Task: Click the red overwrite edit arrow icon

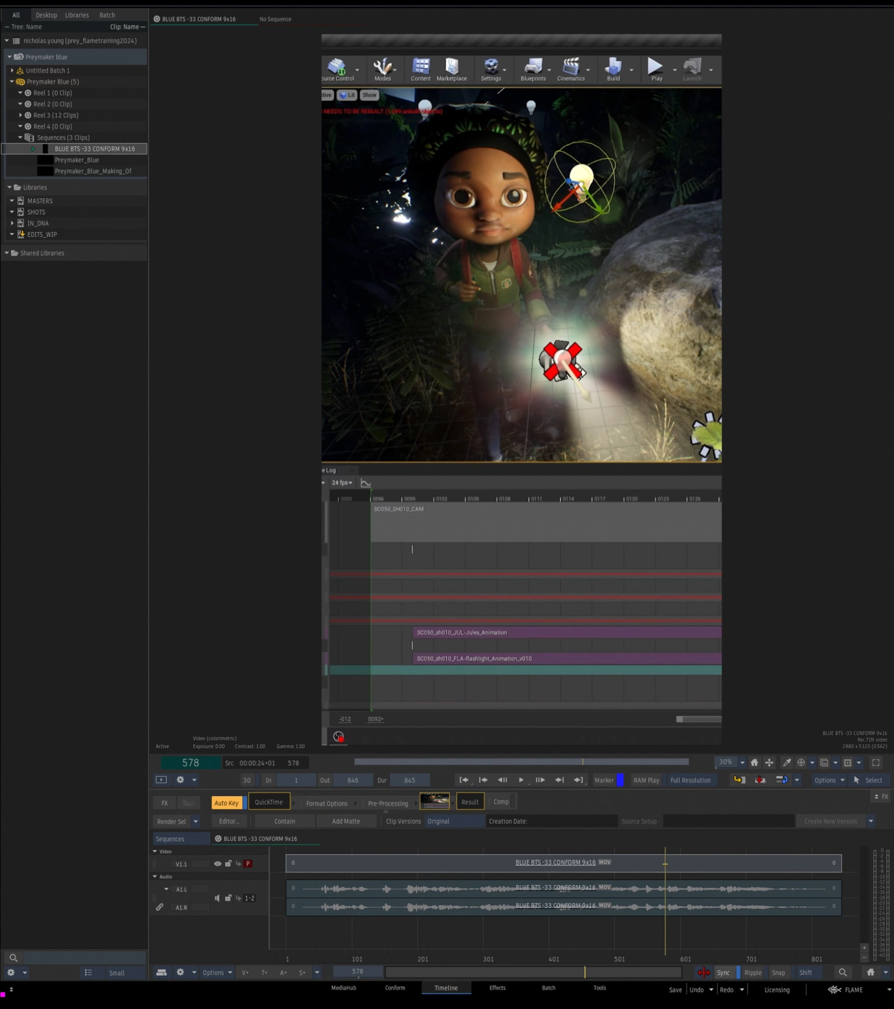Action: pyautogui.click(x=760, y=780)
